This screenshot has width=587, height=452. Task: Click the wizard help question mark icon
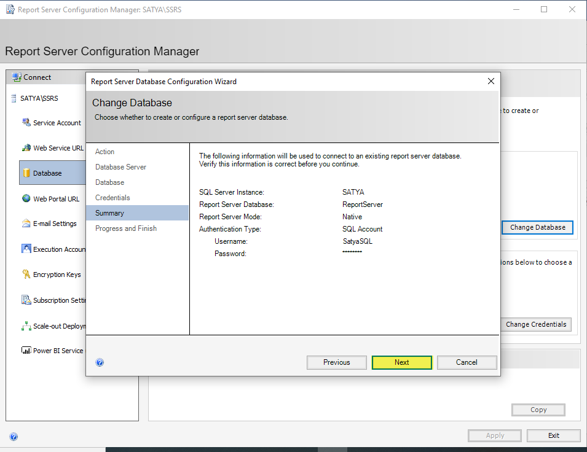(100, 362)
